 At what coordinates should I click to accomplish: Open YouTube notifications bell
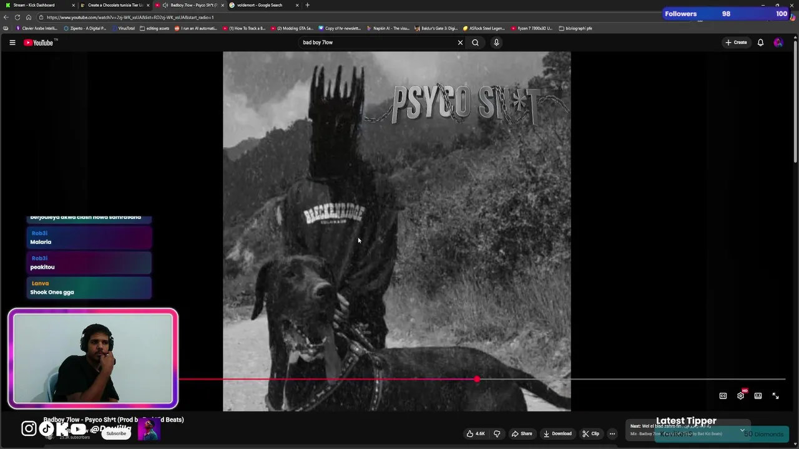click(x=760, y=42)
